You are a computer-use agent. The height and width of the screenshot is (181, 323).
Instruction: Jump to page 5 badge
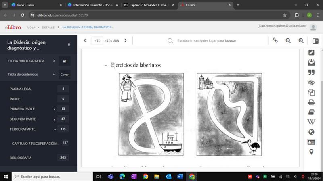[x=63, y=99]
